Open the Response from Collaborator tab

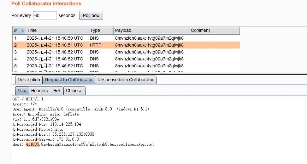126,80
